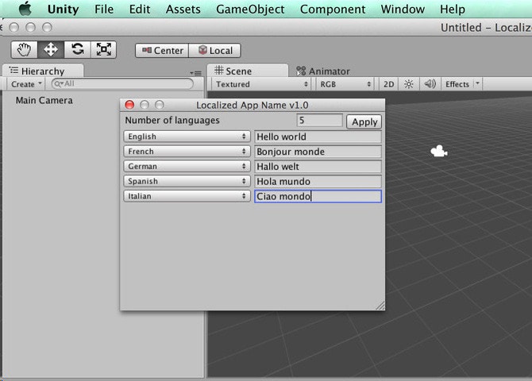This screenshot has width=532, height=381.
Task: Click the Hallo welt text field
Action: click(318, 167)
